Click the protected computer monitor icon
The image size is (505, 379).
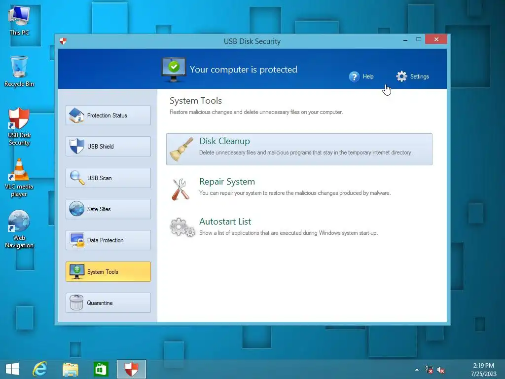coord(174,70)
